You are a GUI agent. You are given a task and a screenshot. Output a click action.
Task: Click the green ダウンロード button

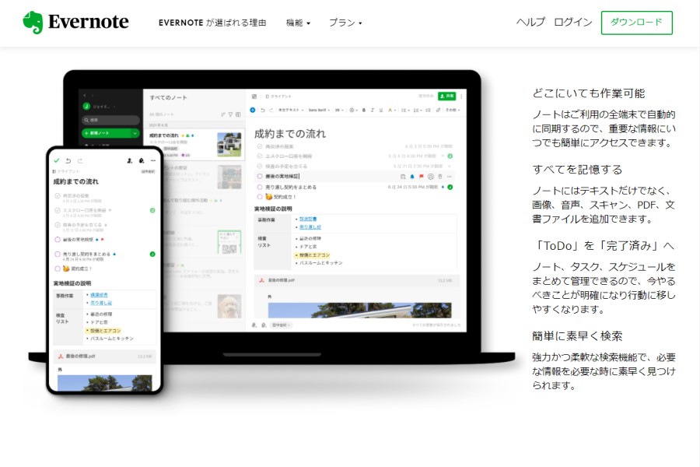[x=637, y=23]
